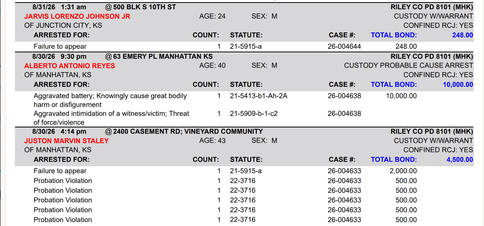Click statute 21-5909-b-1-c2
The height and width of the screenshot is (226, 484).
coord(254,114)
